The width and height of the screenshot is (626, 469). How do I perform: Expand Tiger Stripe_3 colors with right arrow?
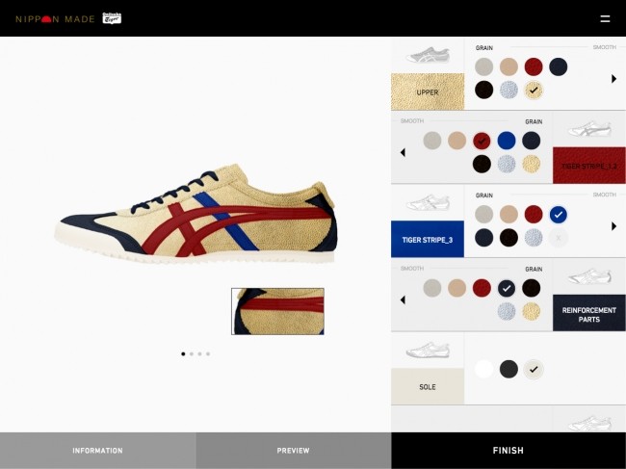613,226
